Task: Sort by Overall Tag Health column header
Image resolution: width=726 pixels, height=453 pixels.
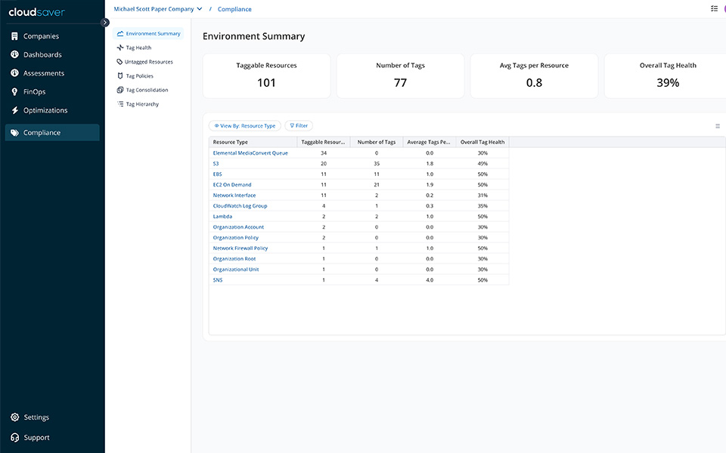Action: 482,142
